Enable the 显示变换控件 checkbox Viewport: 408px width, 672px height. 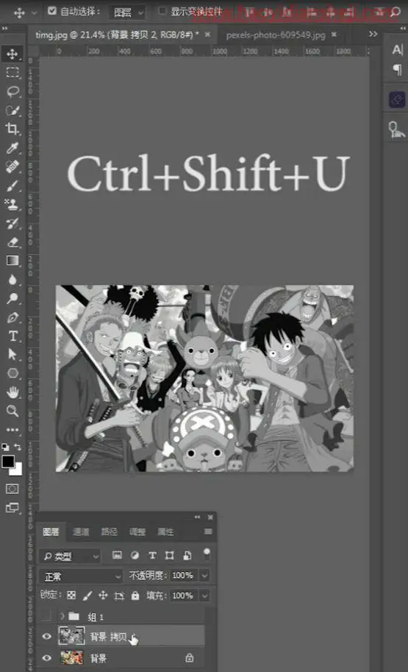tap(162, 11)
